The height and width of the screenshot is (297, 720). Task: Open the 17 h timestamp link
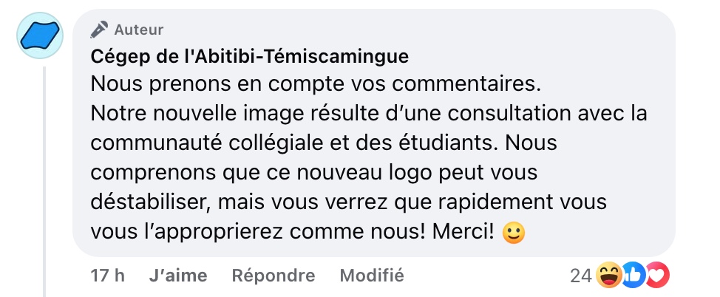107,276
